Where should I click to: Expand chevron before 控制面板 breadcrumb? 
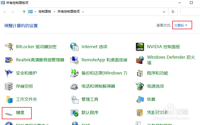(x=35, y=12)
